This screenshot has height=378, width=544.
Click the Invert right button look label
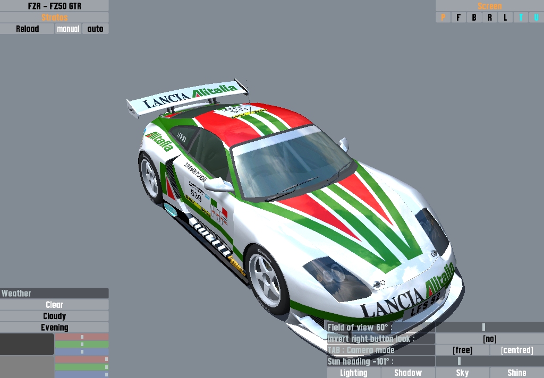tap(381, 339)
